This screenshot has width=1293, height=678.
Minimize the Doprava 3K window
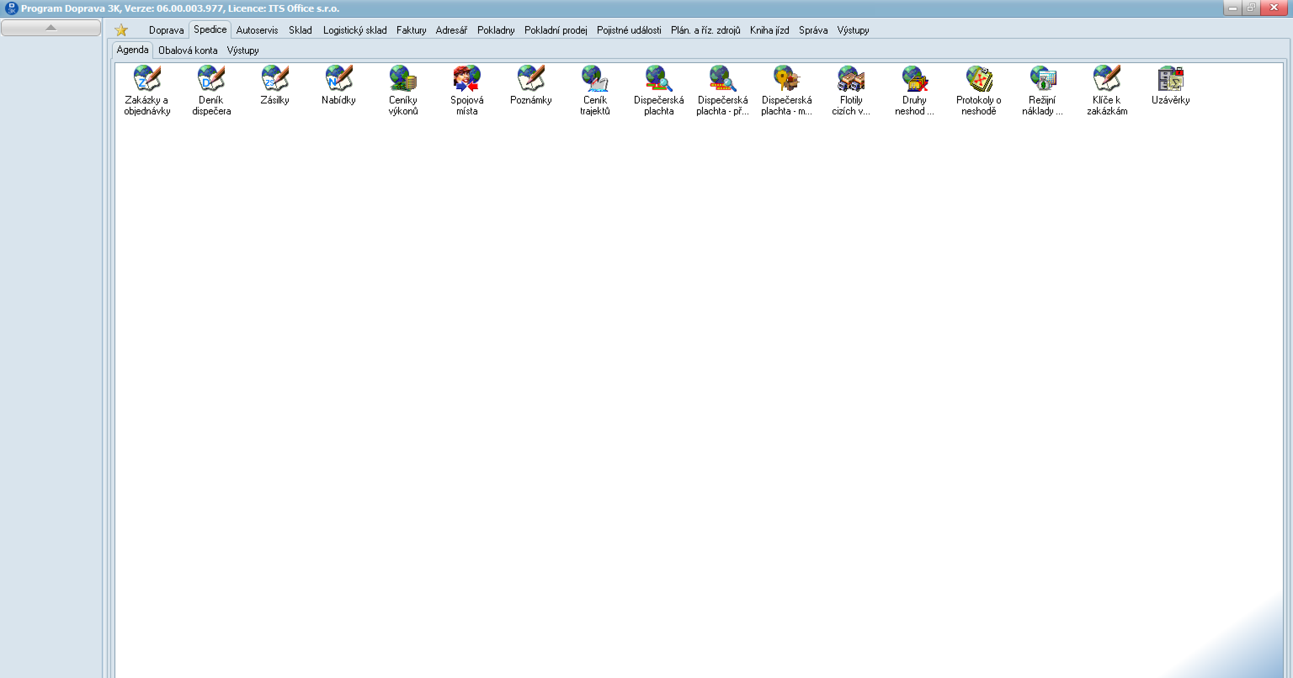(1232, 8)
